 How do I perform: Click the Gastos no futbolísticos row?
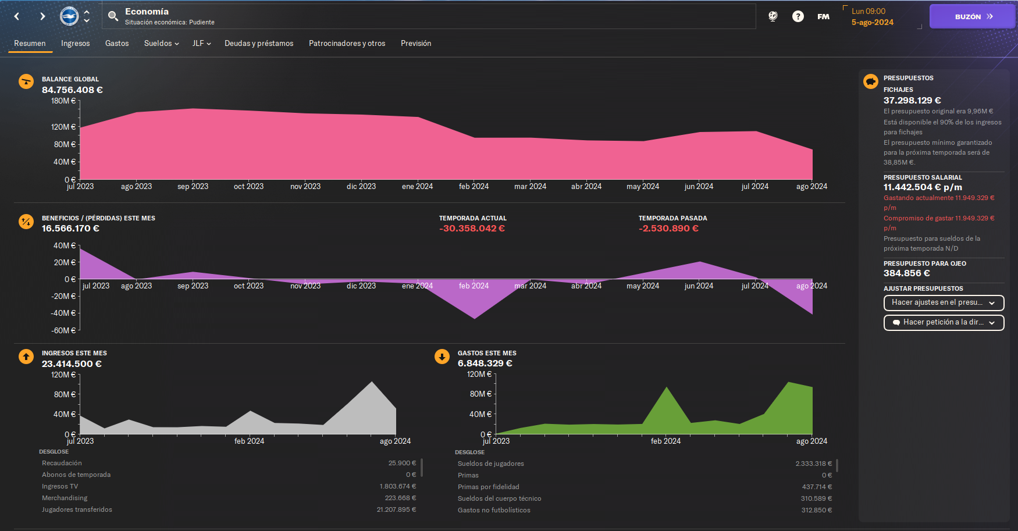[x=645, y=510]
